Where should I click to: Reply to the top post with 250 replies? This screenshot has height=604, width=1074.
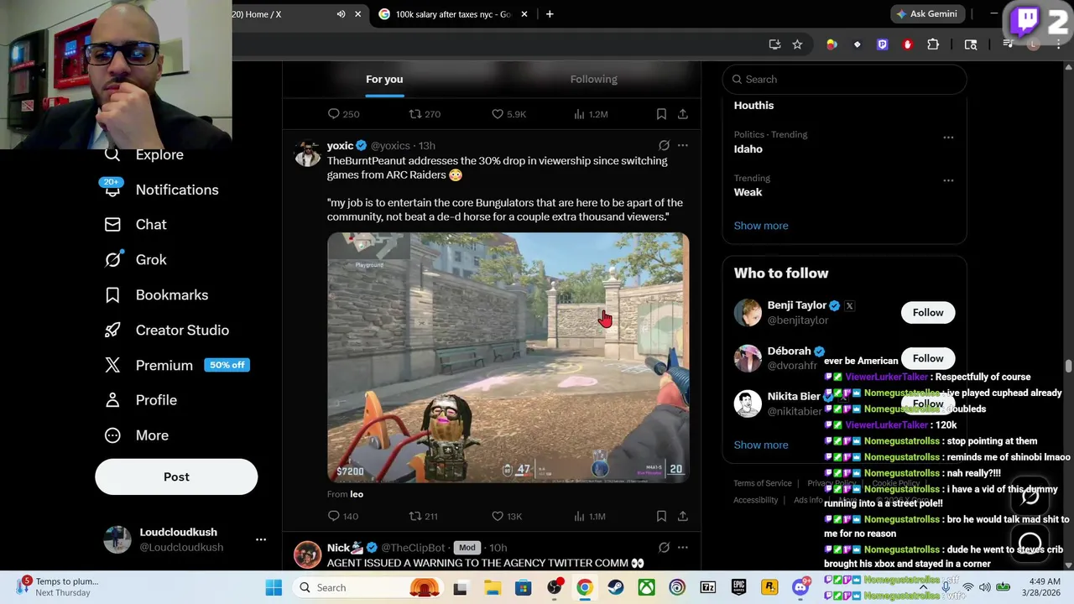tap(343, 114)
